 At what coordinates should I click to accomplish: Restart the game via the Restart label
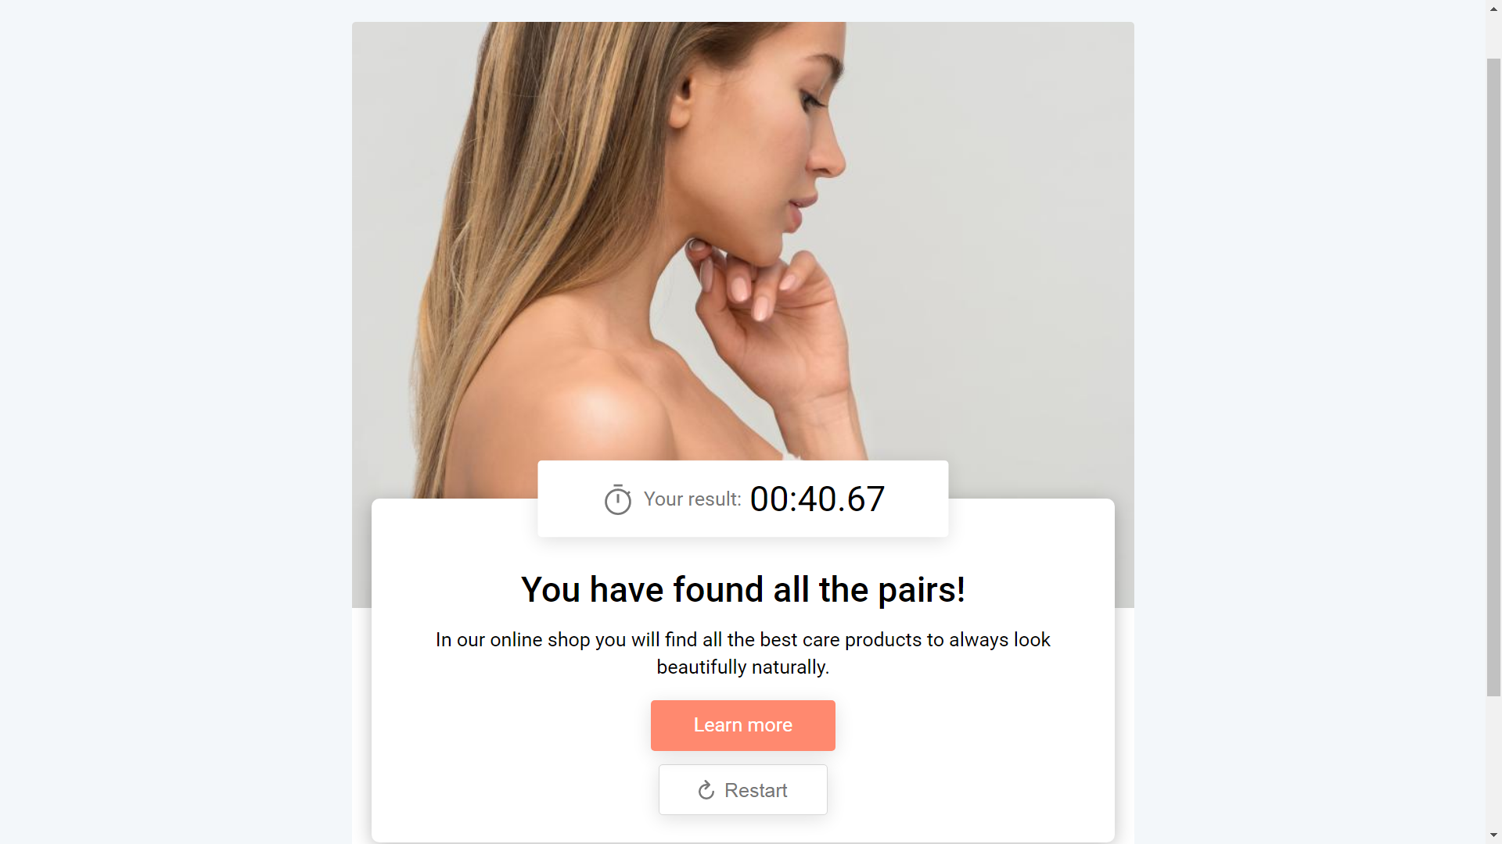pos(756,790)
